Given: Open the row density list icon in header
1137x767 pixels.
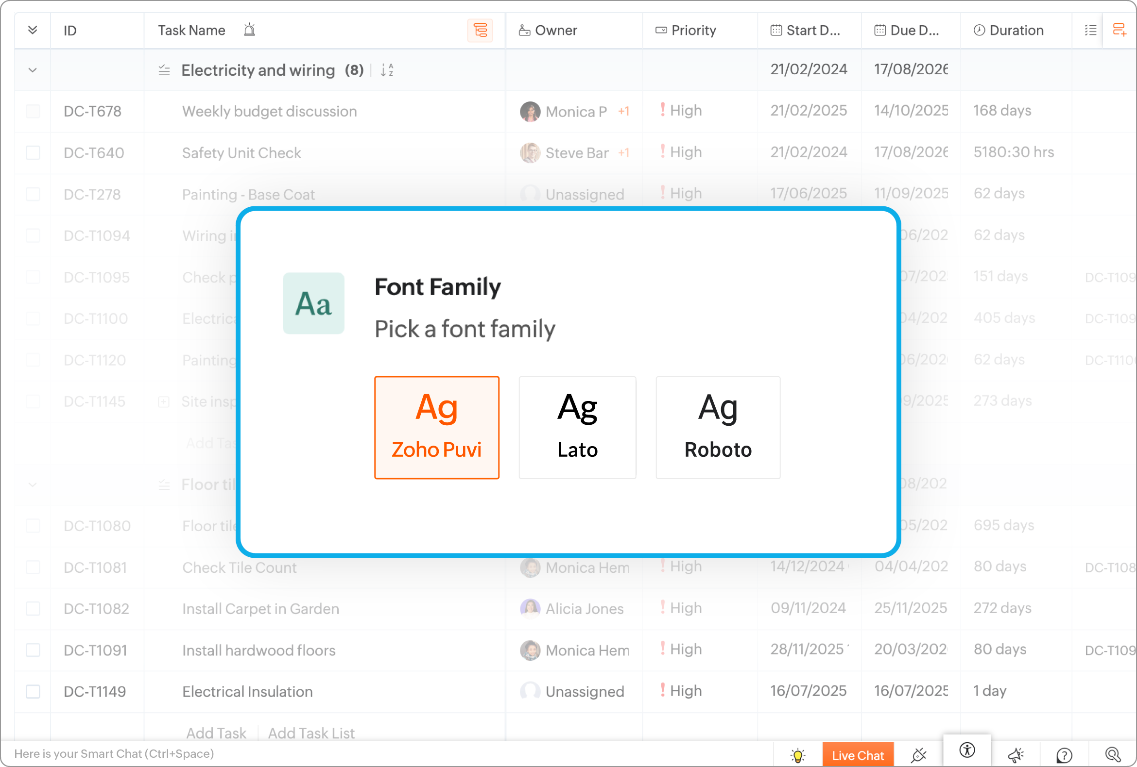Looking at the screenshot, I should [1090, 30].
